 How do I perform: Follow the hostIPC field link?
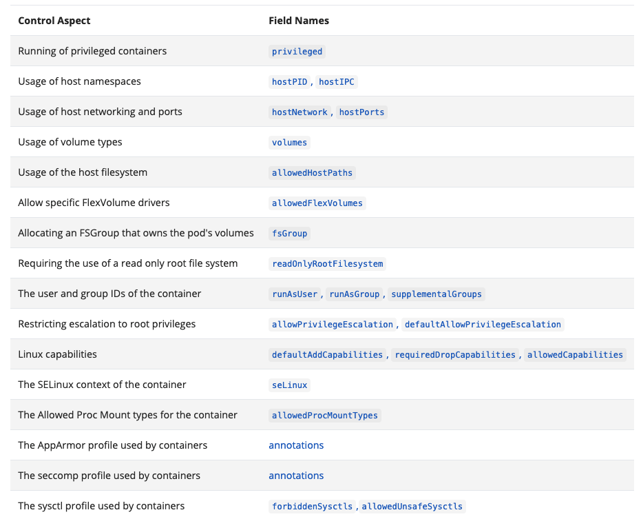[x=337, y=82]
